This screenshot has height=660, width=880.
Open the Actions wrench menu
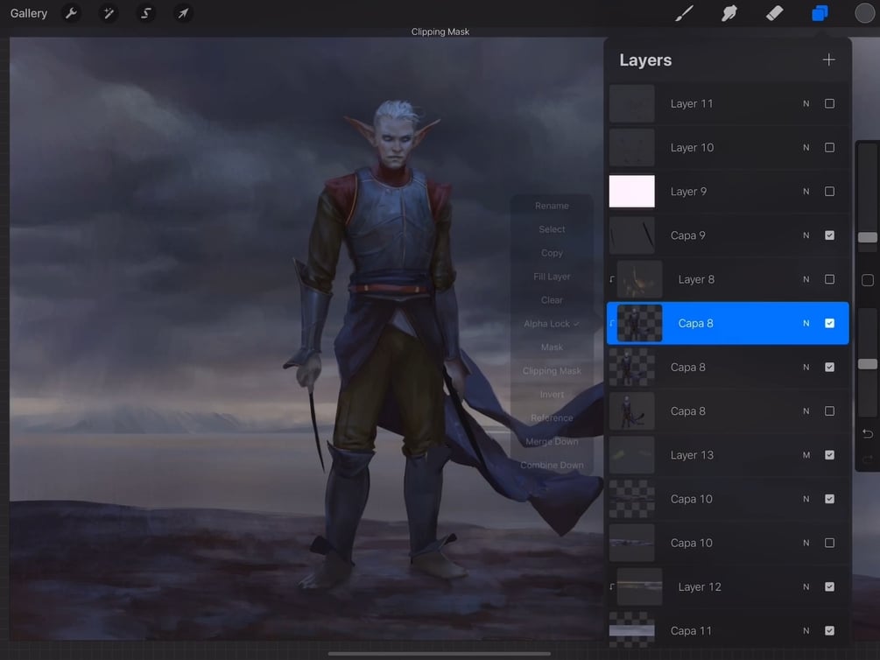click(71, 13)
